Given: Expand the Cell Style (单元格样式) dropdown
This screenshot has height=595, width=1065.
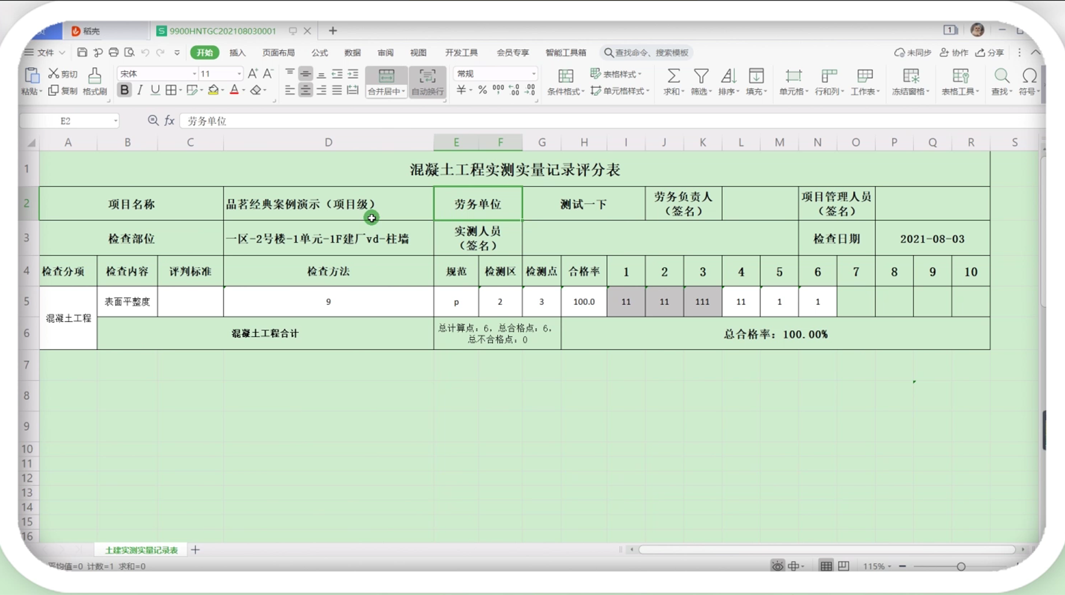Looking at the screenshot, I should [647, 91].
